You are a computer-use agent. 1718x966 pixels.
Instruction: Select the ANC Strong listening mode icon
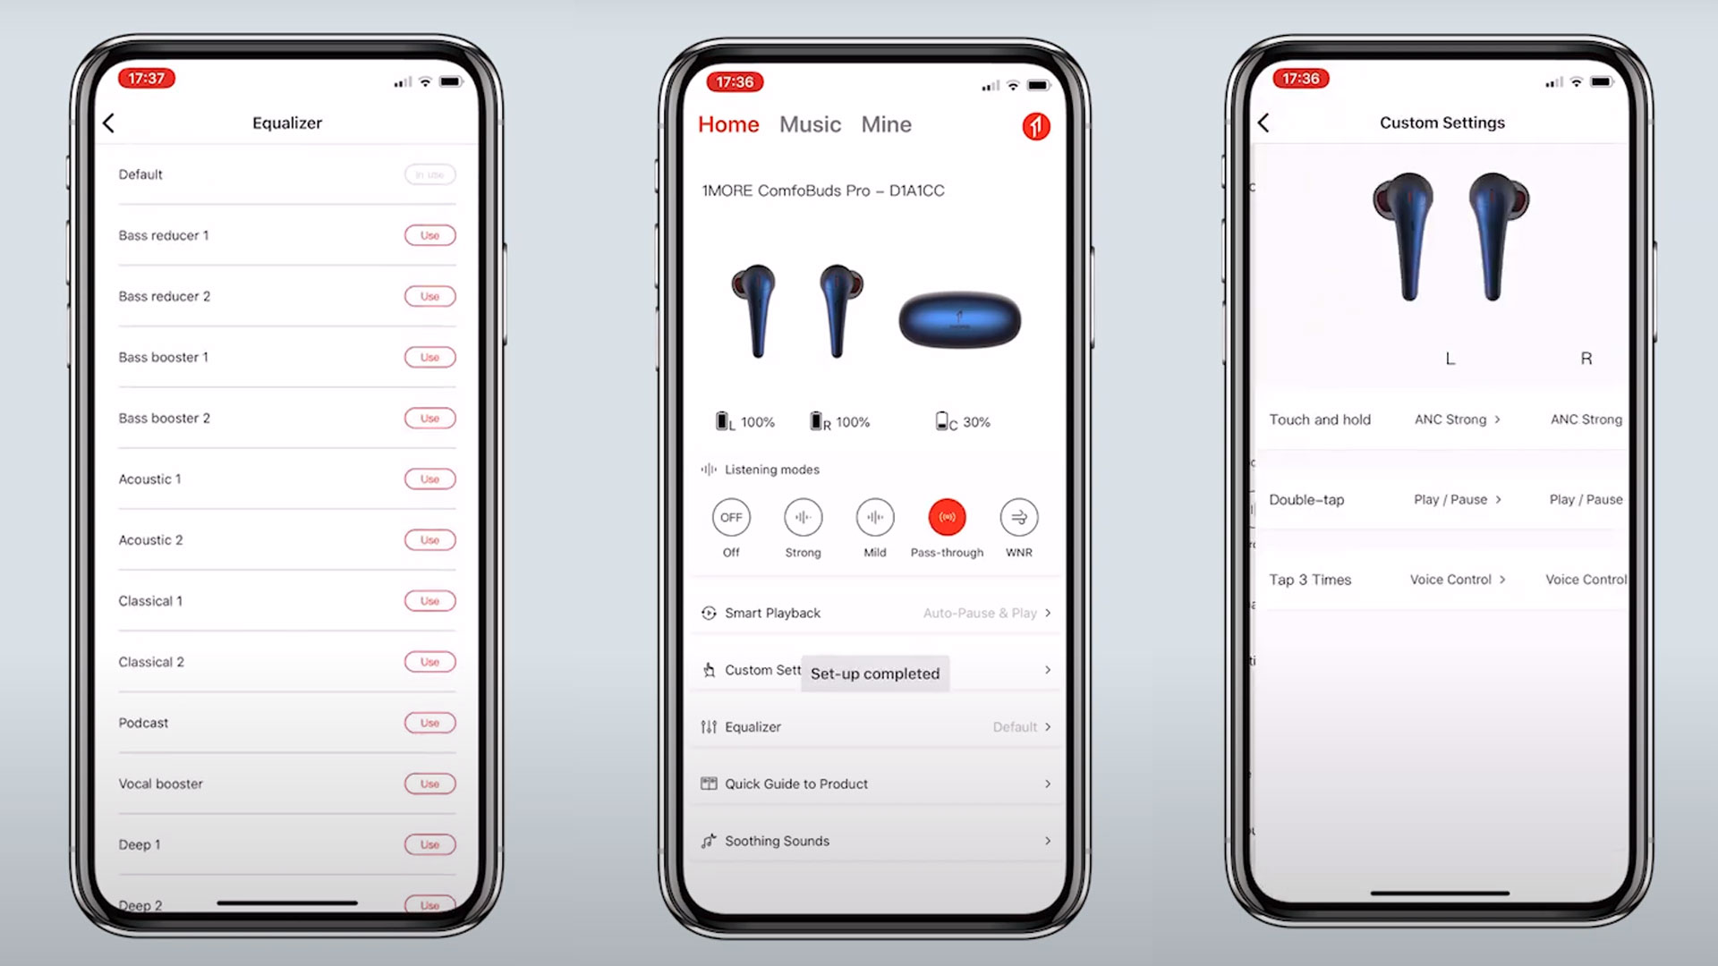pyautogui.click(x=803, y=517)
